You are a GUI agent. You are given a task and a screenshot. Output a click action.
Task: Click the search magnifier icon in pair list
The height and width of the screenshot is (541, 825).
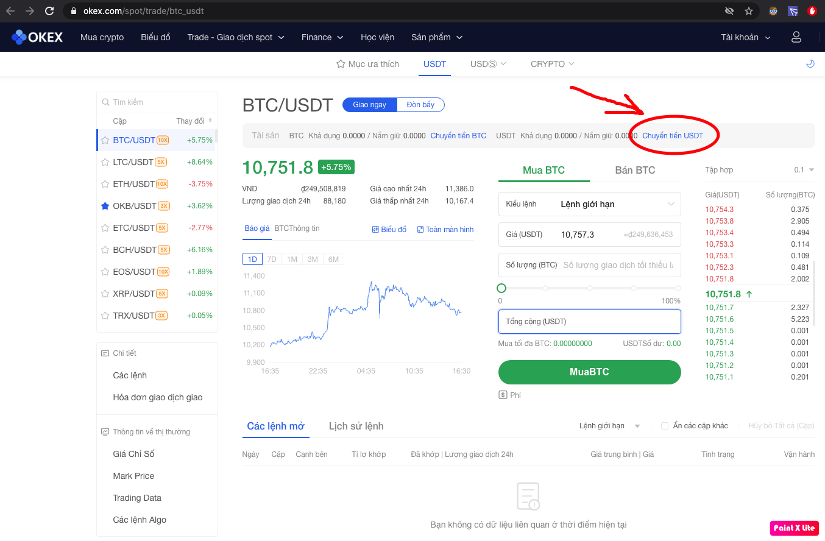106,102
